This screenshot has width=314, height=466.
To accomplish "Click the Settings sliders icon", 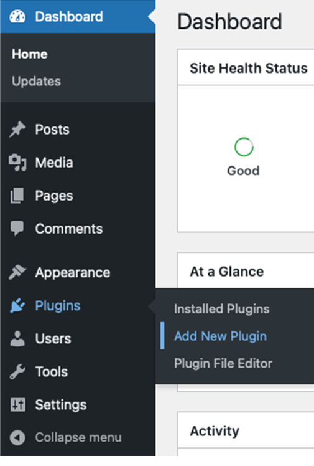I will pyautogui.click(x=18, y=404).
